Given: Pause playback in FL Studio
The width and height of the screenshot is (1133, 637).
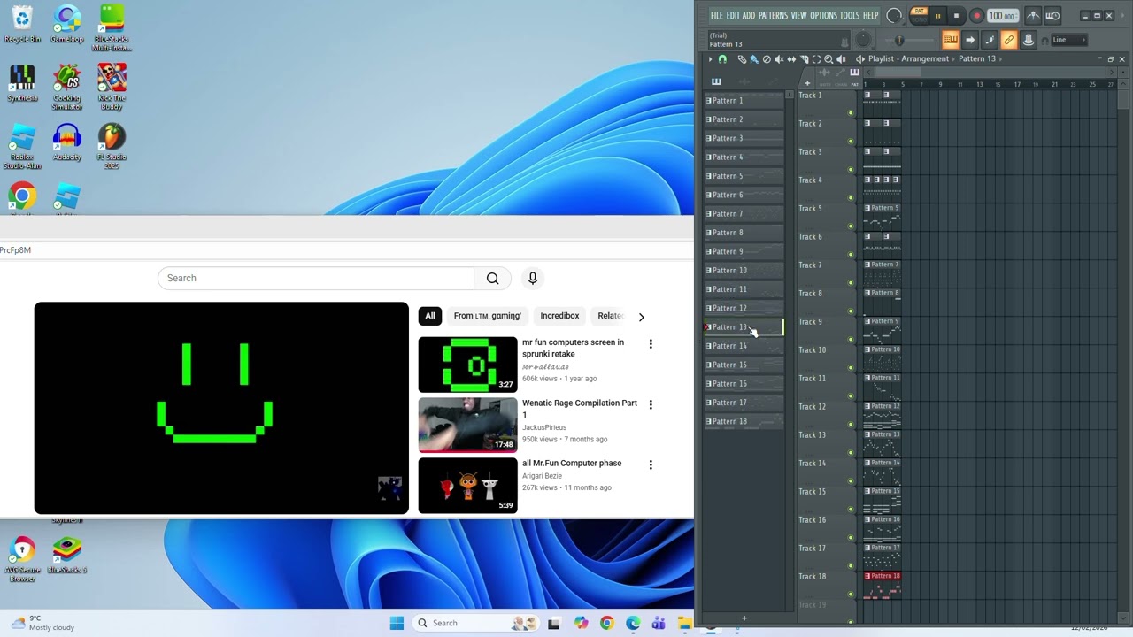Looking at the screenshot, I should pyautogui.click(x=938, y=16).
